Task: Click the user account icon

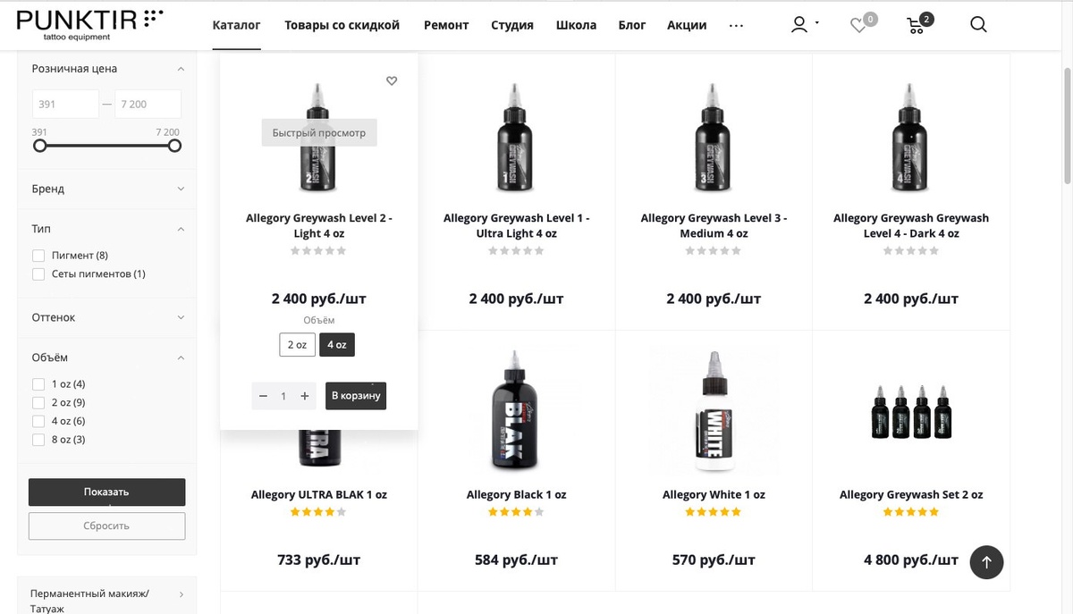Action: (799, 25)
